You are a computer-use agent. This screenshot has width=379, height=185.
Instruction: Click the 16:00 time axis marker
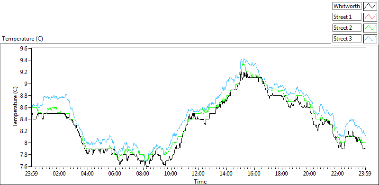254,174
